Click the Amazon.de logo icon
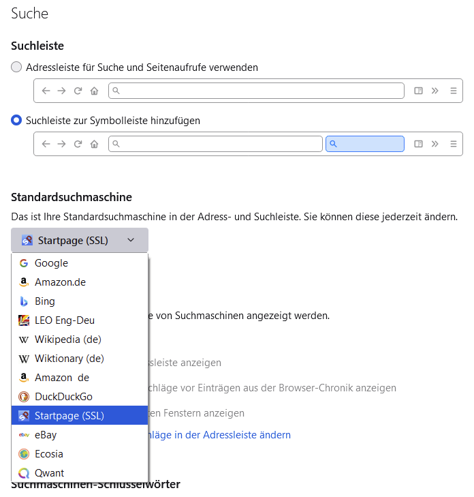The width and height of the screenshot is (474, 497). pyautogui.click(x=24, y=282)
